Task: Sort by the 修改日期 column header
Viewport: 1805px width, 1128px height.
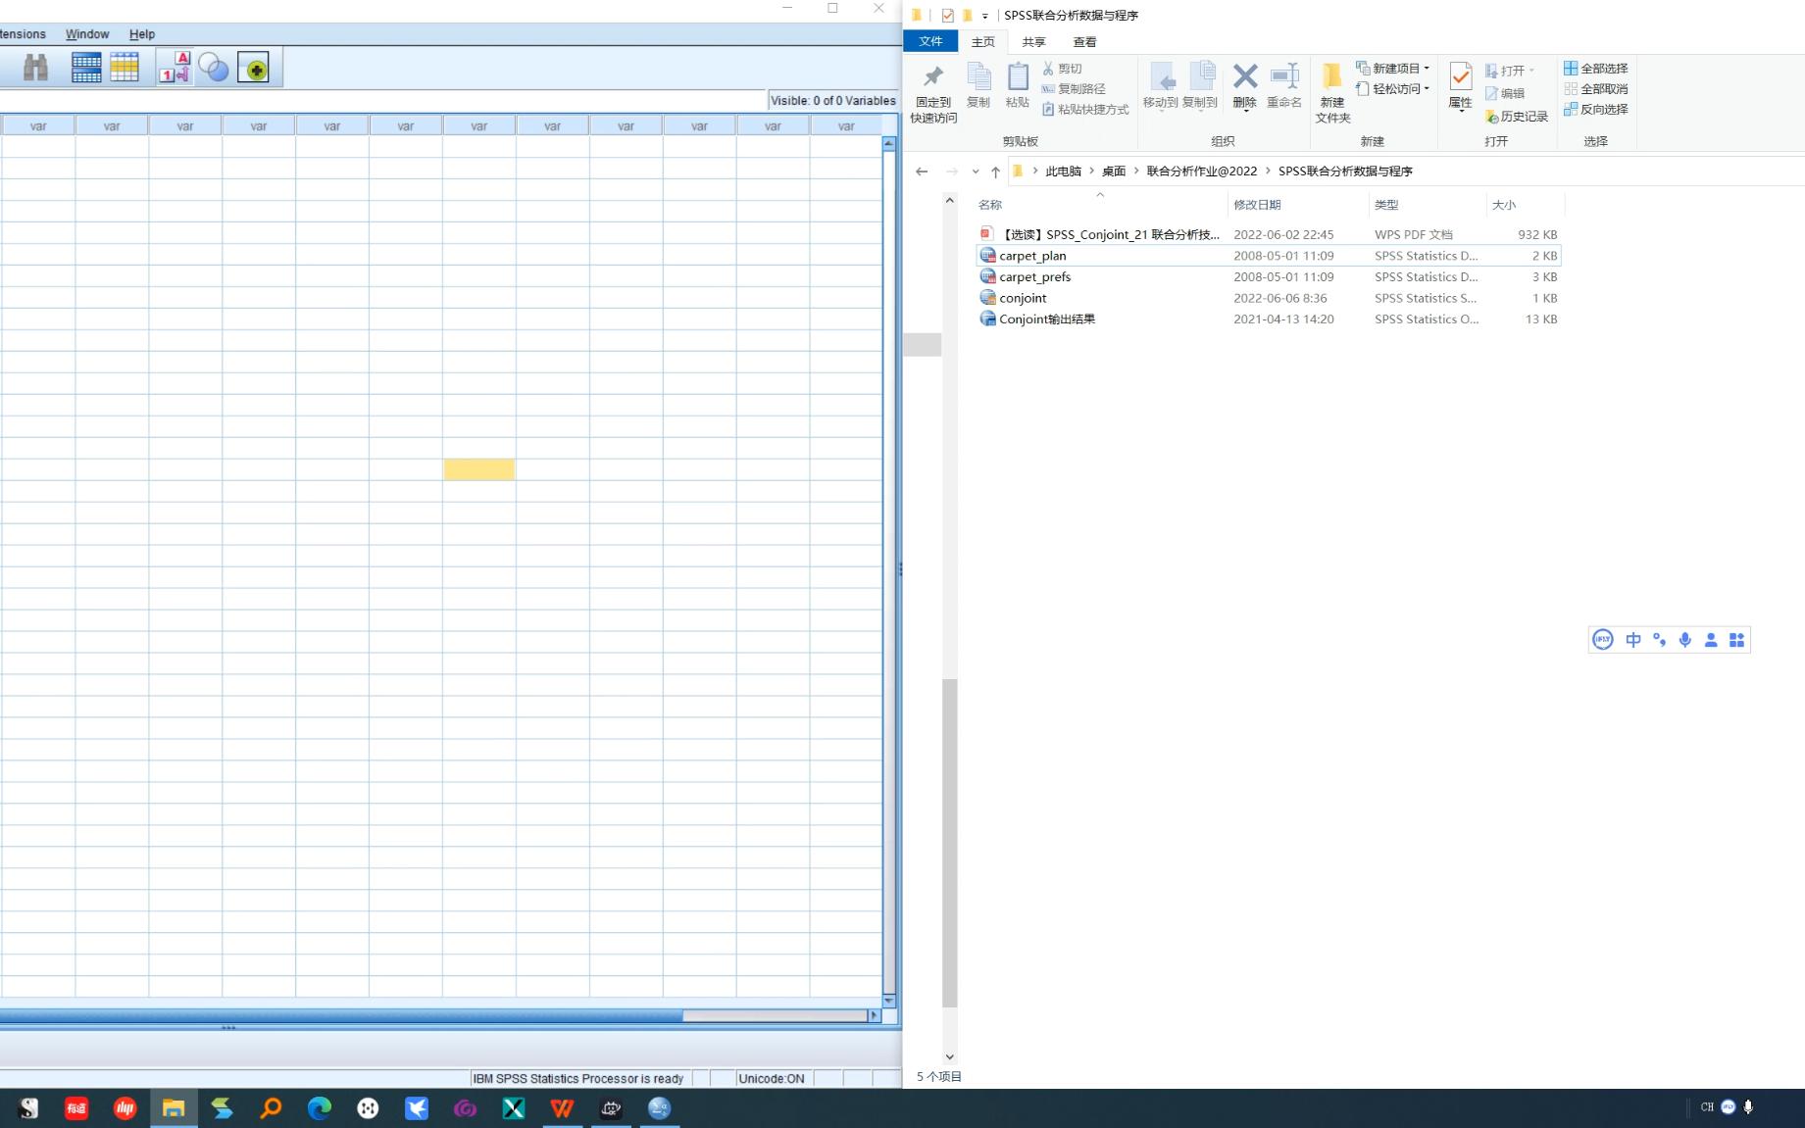Action: pyautogui.click(x=1298, y=205)
